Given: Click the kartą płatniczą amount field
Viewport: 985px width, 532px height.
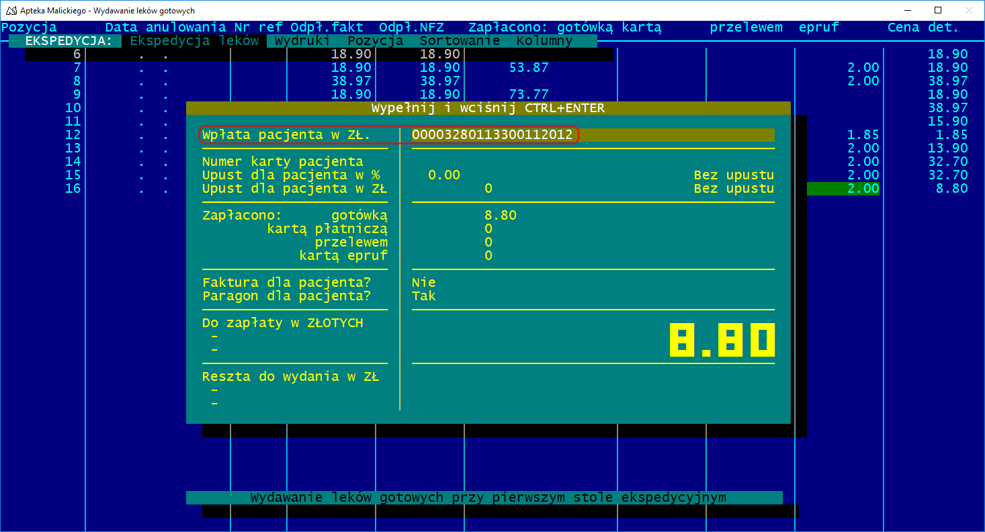Looking at the screenshot, I should pyautogui.click(x=488, y=229).
